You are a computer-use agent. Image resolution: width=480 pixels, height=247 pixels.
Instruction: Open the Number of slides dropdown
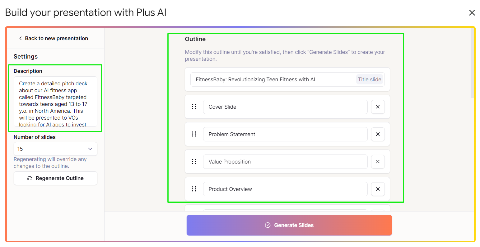[x=55, y=149]
